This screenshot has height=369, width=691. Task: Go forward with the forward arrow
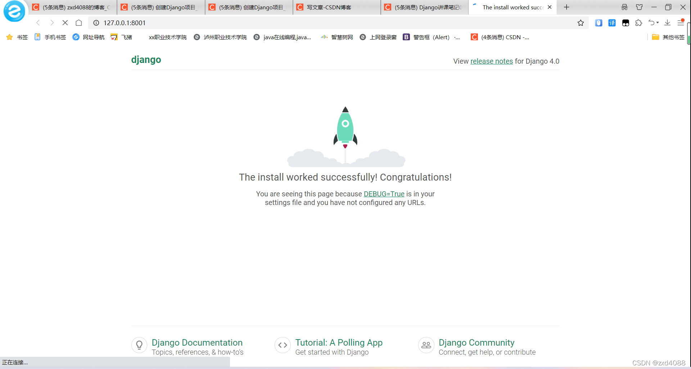point(52,23)
